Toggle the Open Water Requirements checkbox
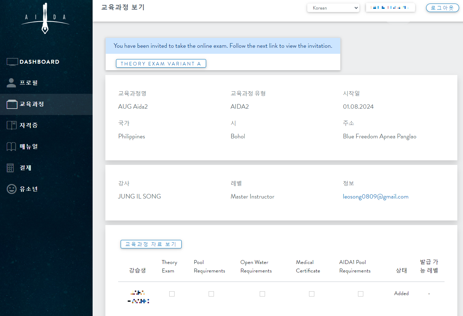The image size is (463, 316). coord(262,294)
